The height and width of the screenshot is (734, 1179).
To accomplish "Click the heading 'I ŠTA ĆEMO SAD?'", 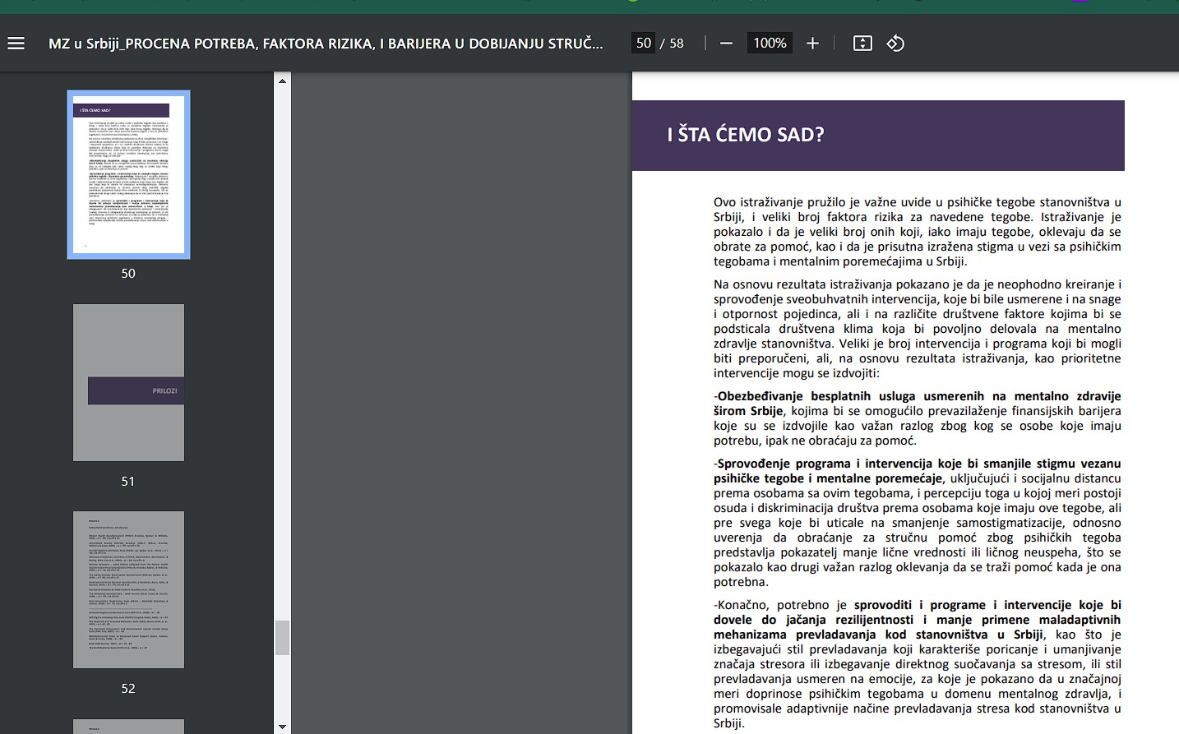I will point(746,135).
